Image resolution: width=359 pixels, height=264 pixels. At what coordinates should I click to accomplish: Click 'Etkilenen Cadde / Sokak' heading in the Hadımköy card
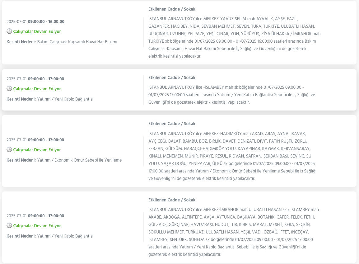pos(172,124)
